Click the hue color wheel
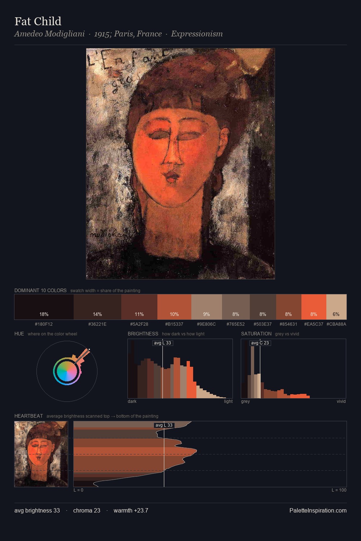361x541 pixels. (67, 371)
